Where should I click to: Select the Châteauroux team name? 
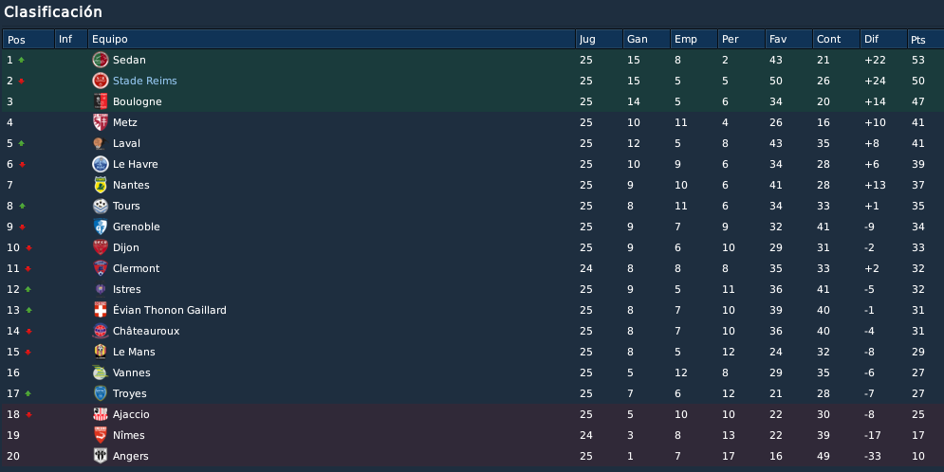pyautogui.click(x=146, y=331)
